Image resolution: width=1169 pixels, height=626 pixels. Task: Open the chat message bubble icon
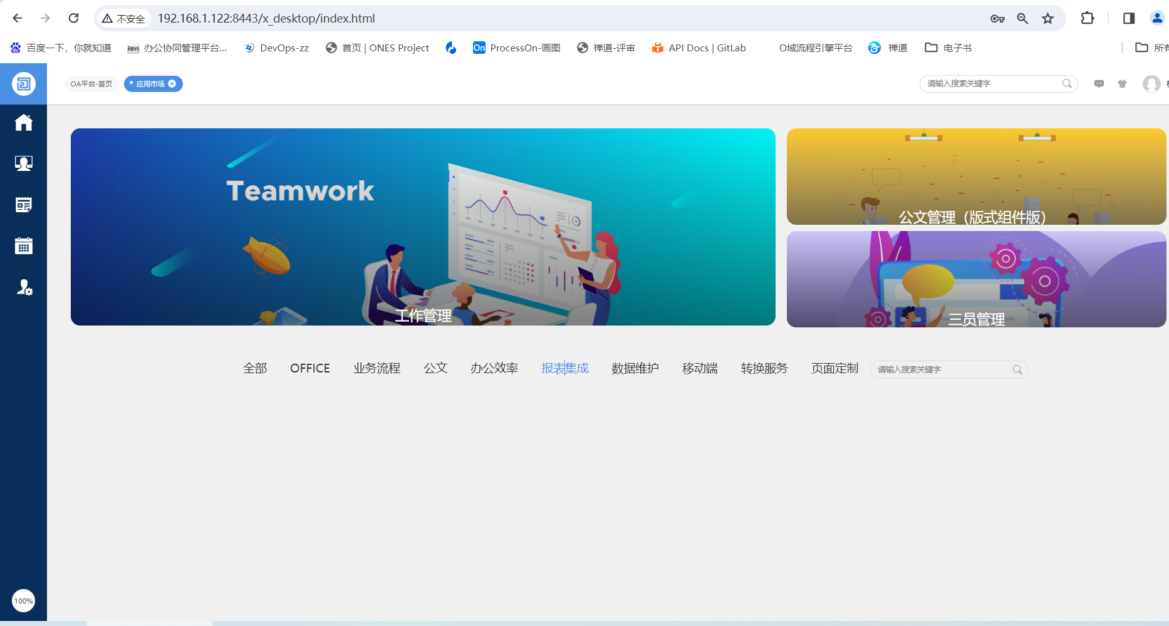coord(1099,84)
